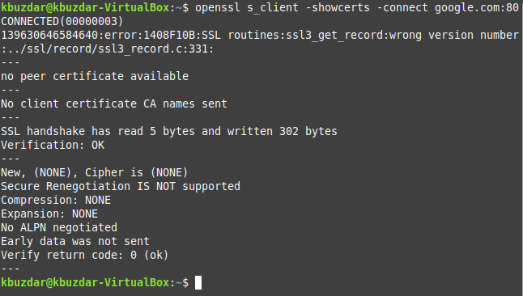Click Verify return code: 0 (ok)

(x=85, y=255)
